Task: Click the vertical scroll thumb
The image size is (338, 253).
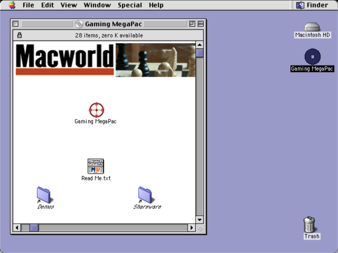Action: click(200, 53)
